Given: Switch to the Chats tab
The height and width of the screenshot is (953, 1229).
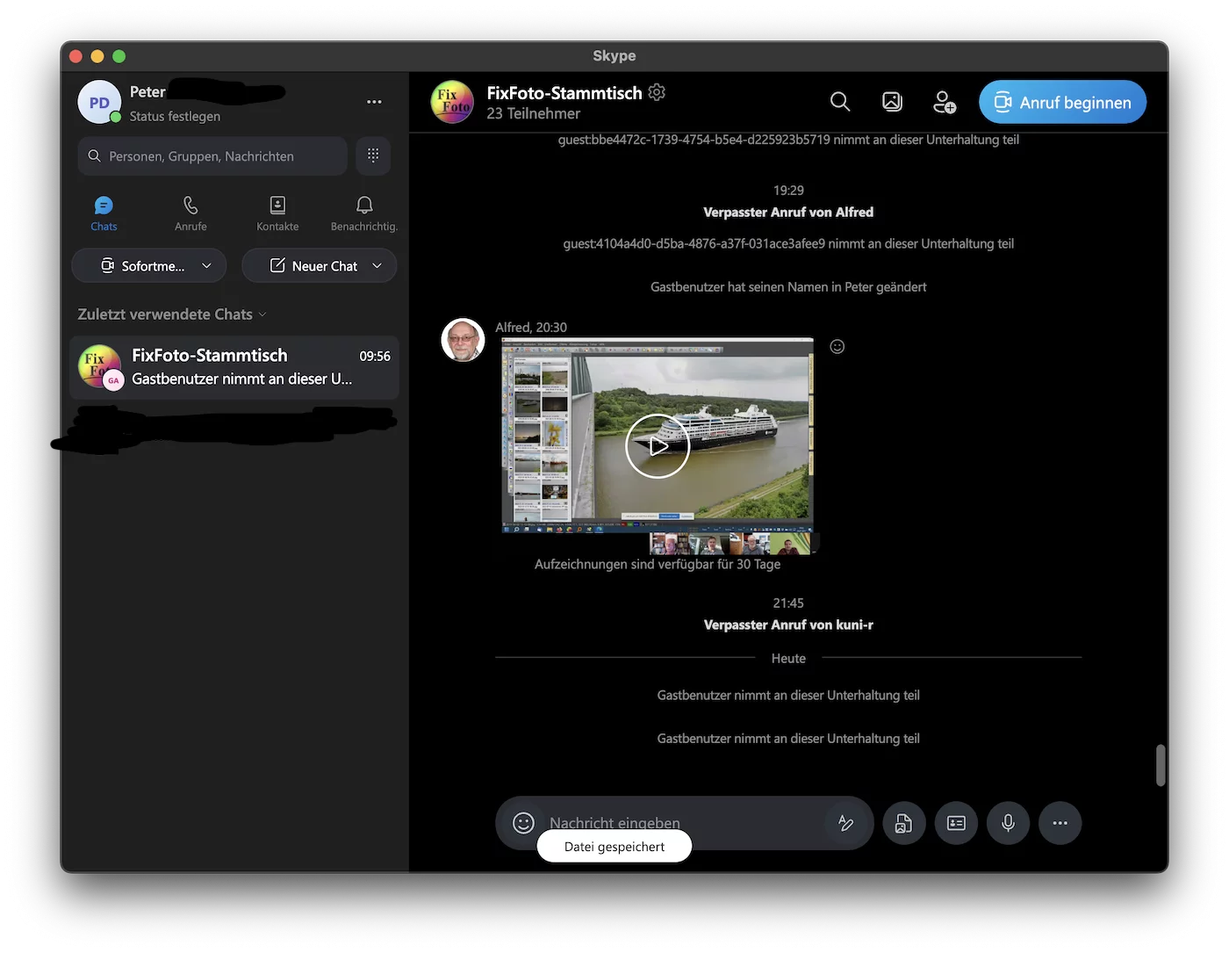Looking at the screenshot, I should click(104, 213).
